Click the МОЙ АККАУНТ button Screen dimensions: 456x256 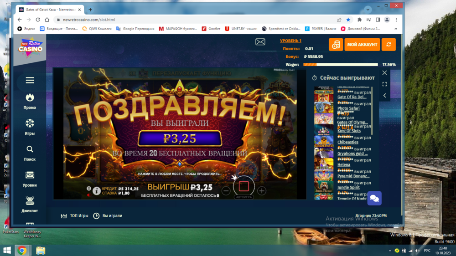pyautogui.click(x=362, y=45)
